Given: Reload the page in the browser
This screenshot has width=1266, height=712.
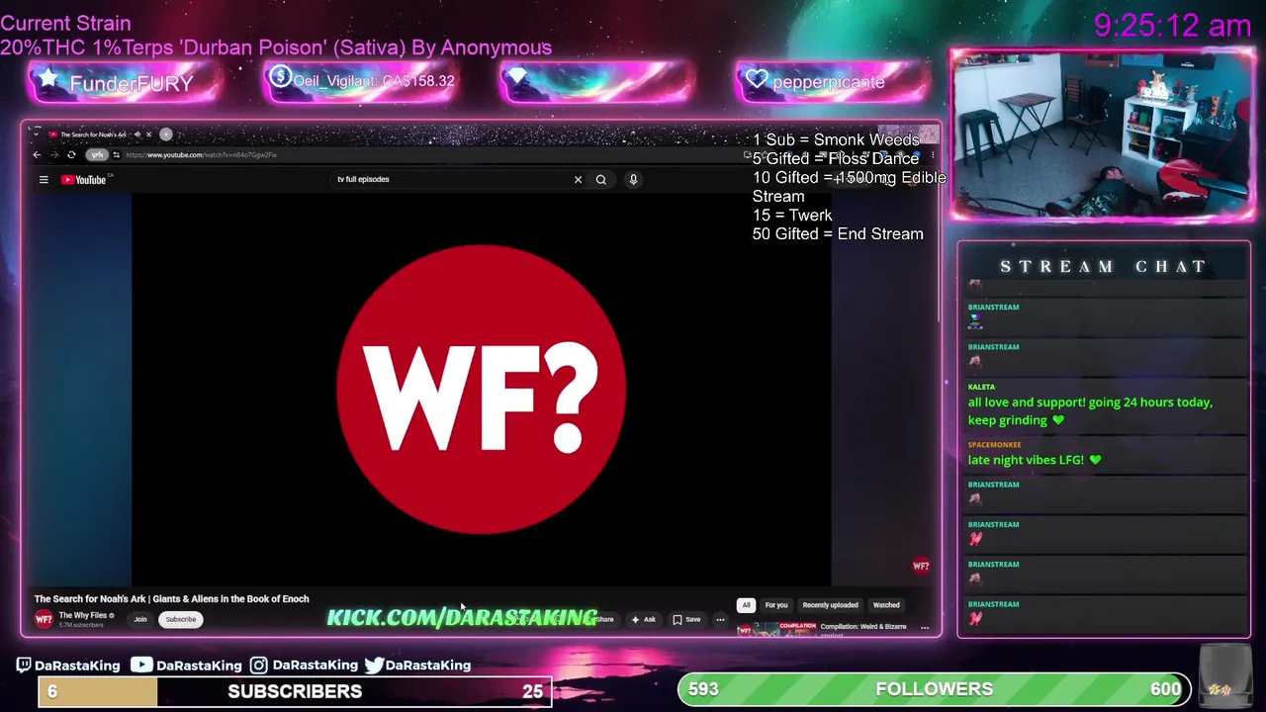Looking at the screenshot, I should pyautogui.click(x=71, y=154).
